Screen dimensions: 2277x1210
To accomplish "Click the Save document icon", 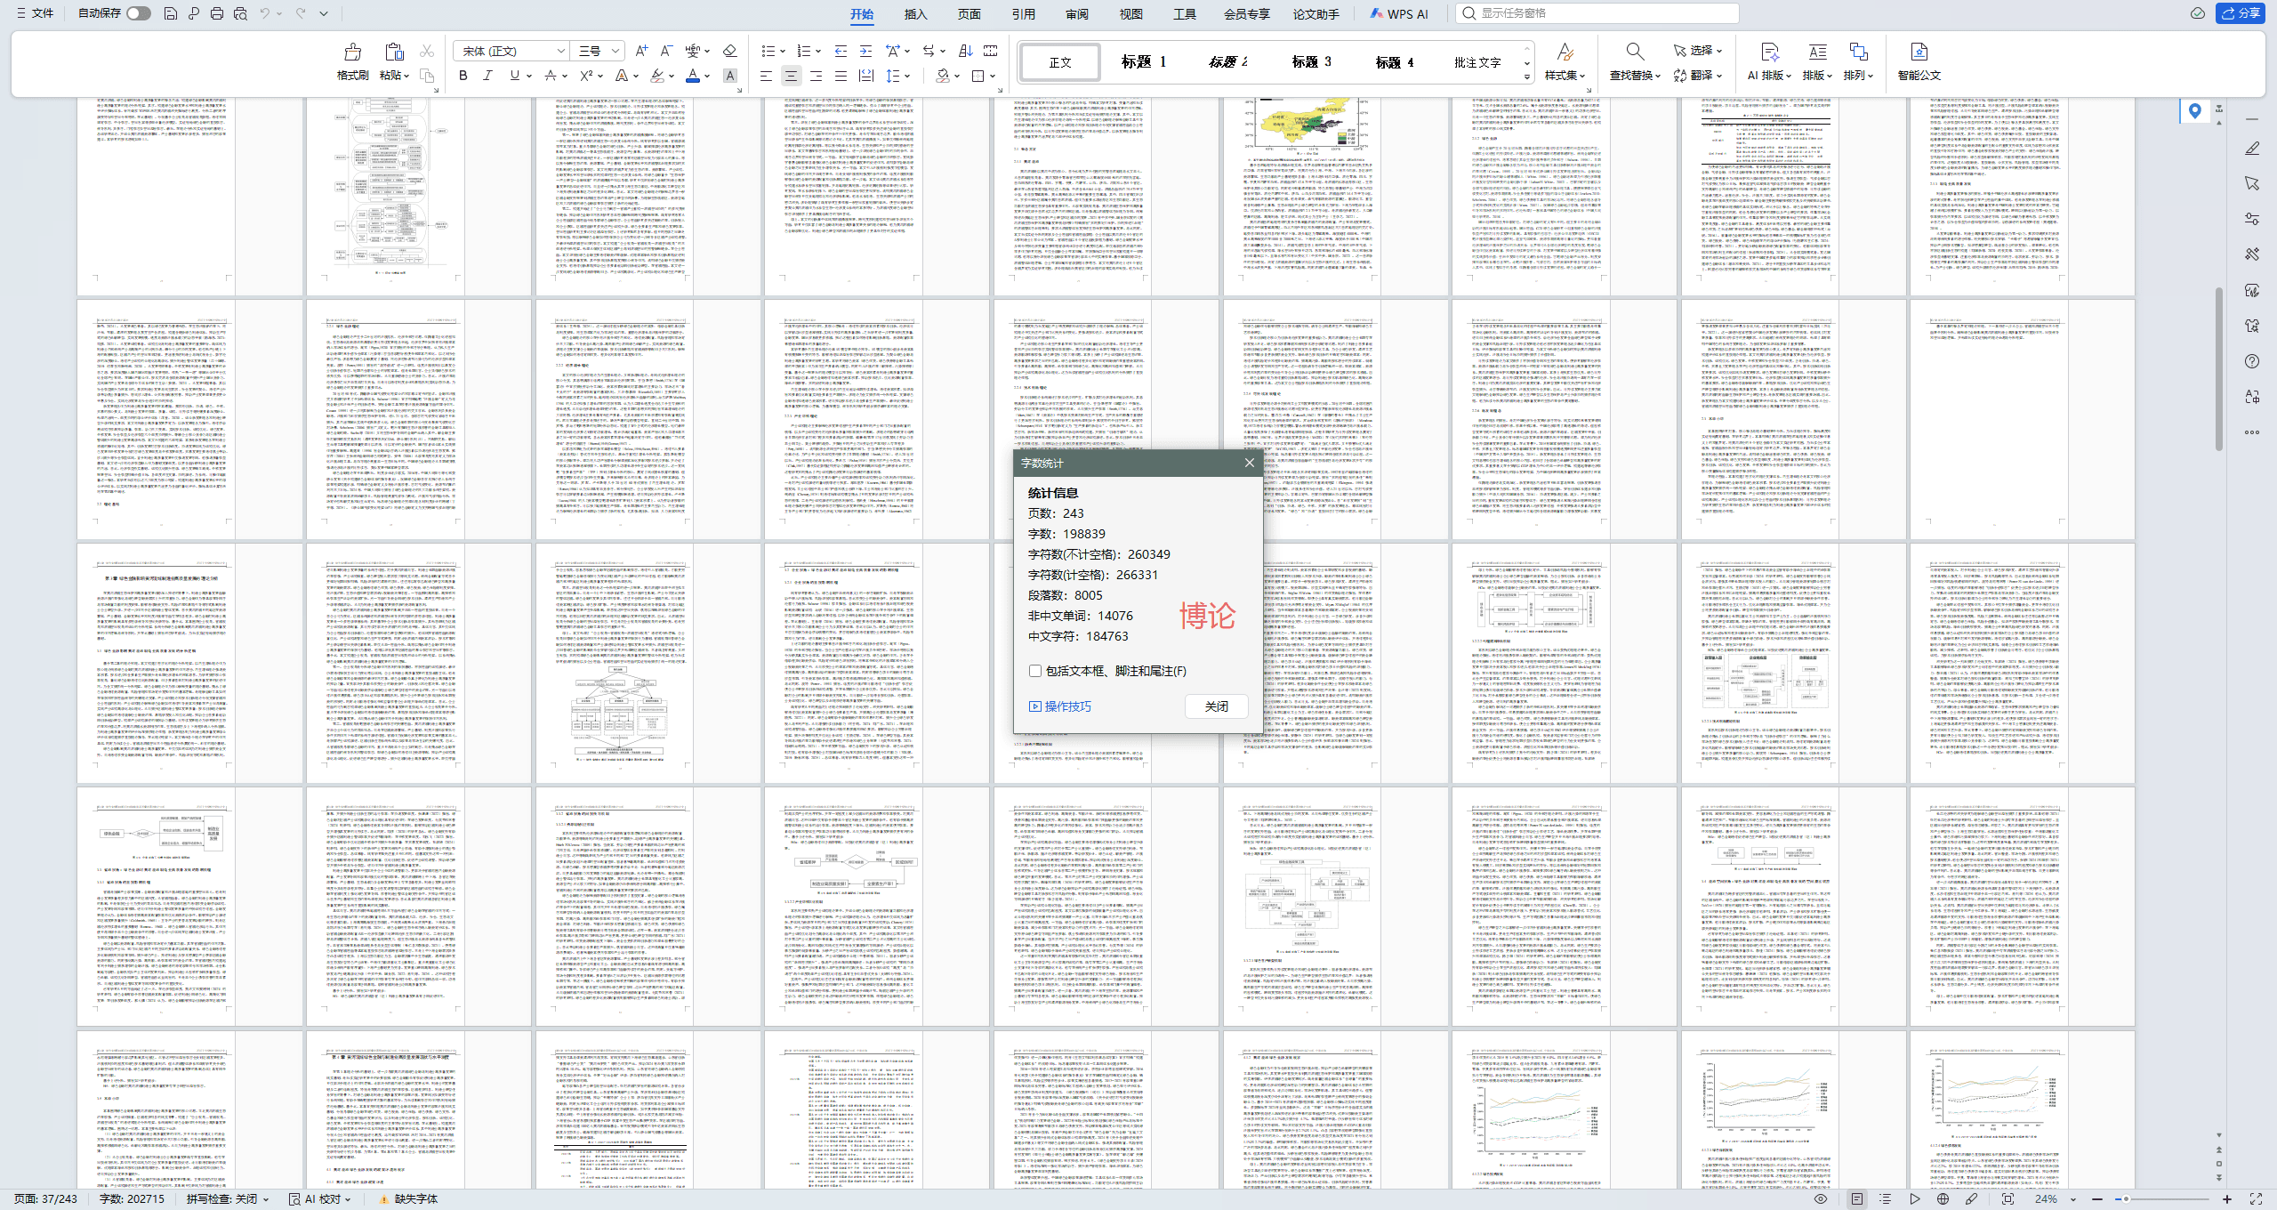I will pos(171,13).
